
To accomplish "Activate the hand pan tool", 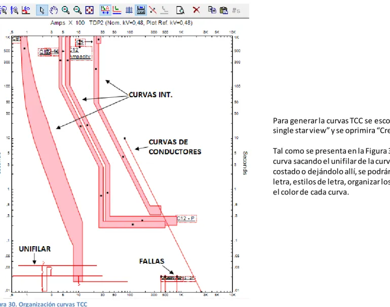I will [x=54, y=10].
